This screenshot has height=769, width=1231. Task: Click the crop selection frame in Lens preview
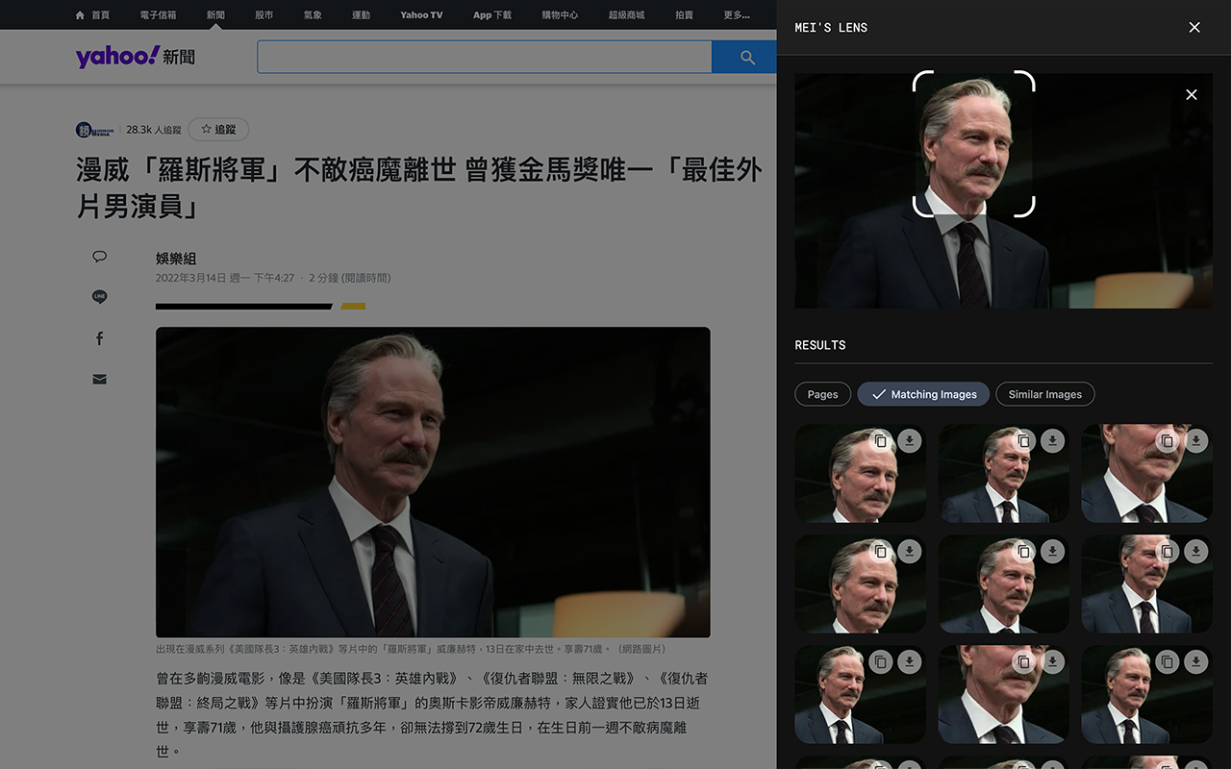(973, 143)
